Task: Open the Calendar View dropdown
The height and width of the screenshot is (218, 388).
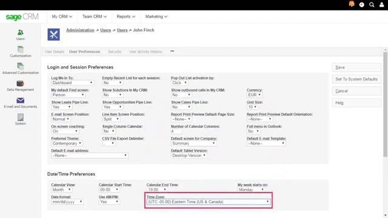Action: point(62,190)
